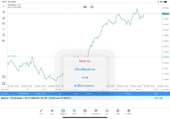Viewport: 170px width, 119px height.
Task: Open การตั้งค่า (settings) gear tab
Action: [x=129, y=112]
